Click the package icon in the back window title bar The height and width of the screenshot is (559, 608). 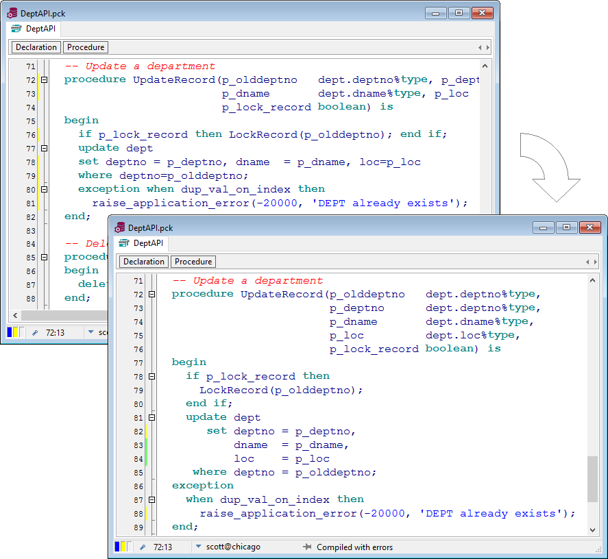coord(12,13)
